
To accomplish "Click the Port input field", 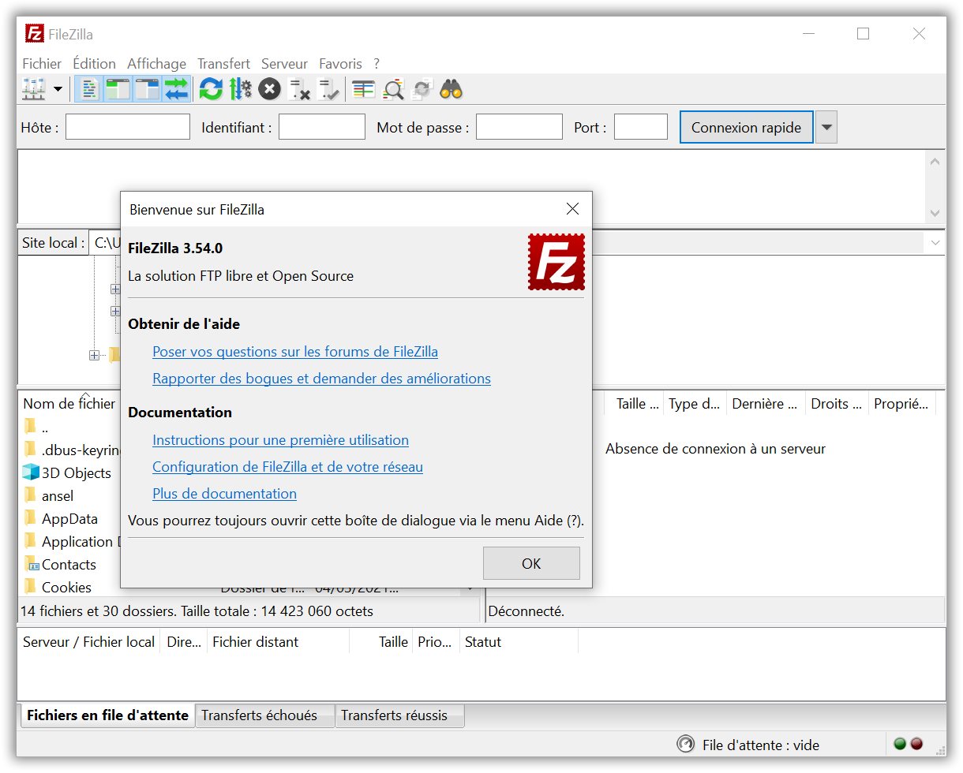I will (641, 127).
